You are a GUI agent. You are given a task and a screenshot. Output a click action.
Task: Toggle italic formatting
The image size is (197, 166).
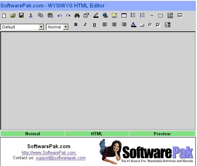pos(85,25)
